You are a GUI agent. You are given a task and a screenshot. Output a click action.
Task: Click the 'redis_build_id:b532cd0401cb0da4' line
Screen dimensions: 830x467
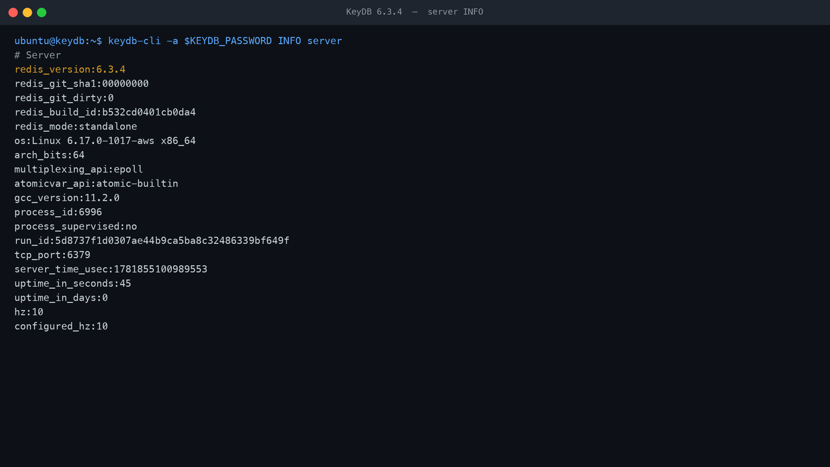105,112
